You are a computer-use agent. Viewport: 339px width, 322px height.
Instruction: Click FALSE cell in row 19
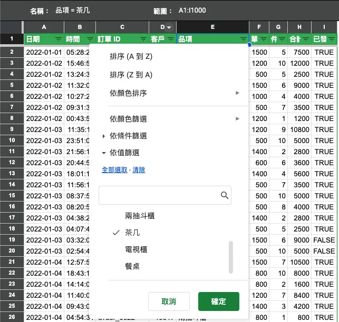[324, 240]
